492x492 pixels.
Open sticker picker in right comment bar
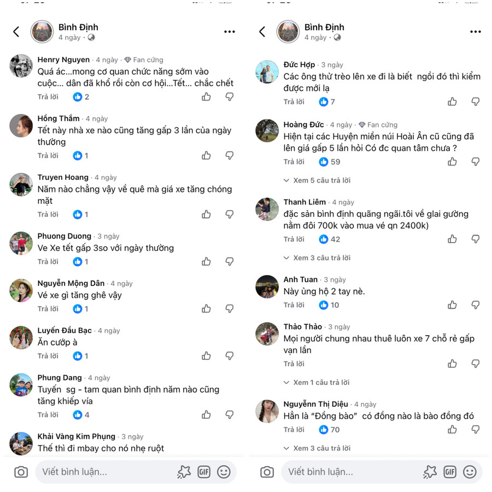pos(430,472)
